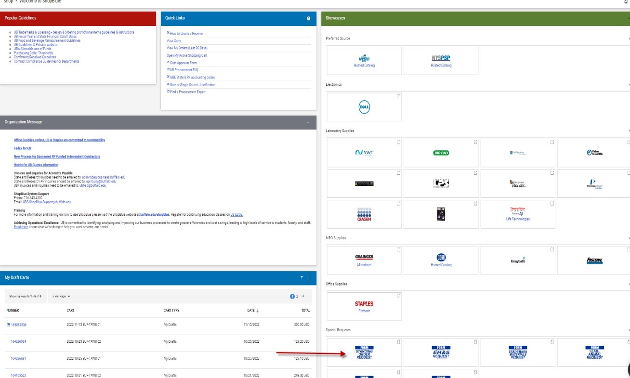The height and width of the screenshot is (378, 630).
Task: Open Organization Message options menu
Action: point(309,122)
